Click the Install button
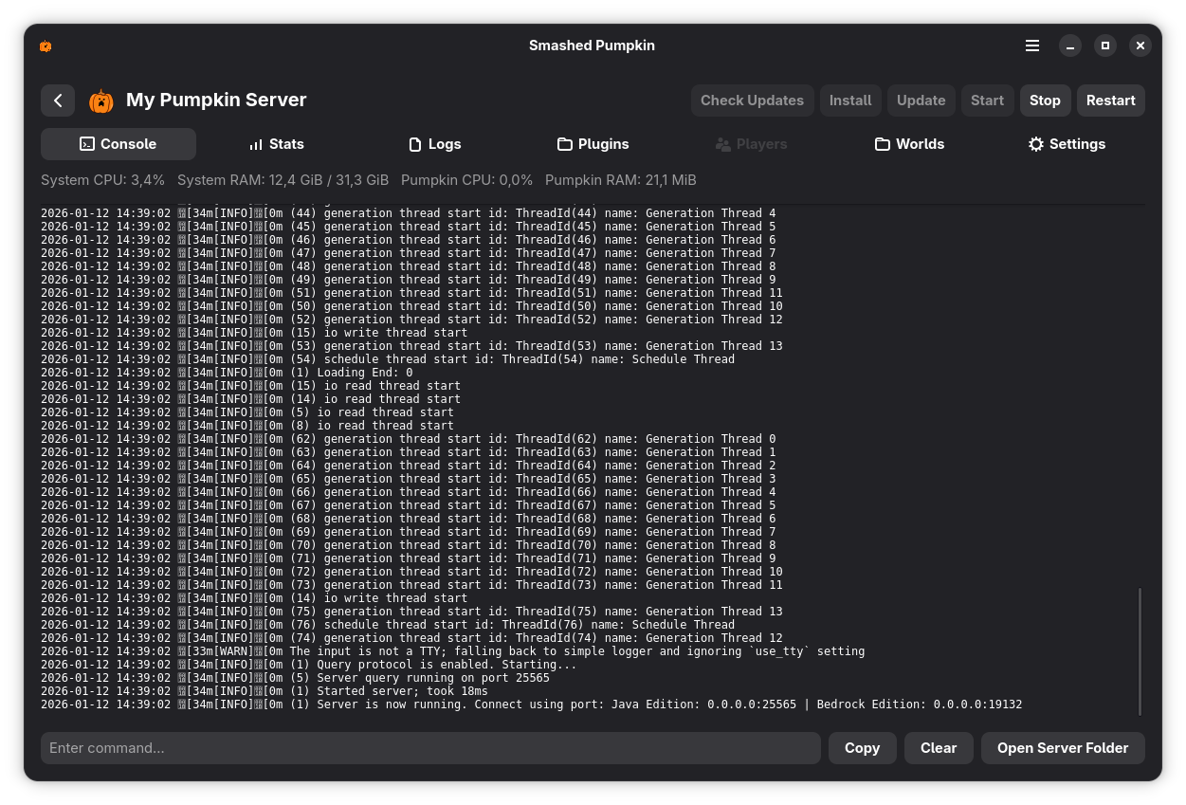 850,101
